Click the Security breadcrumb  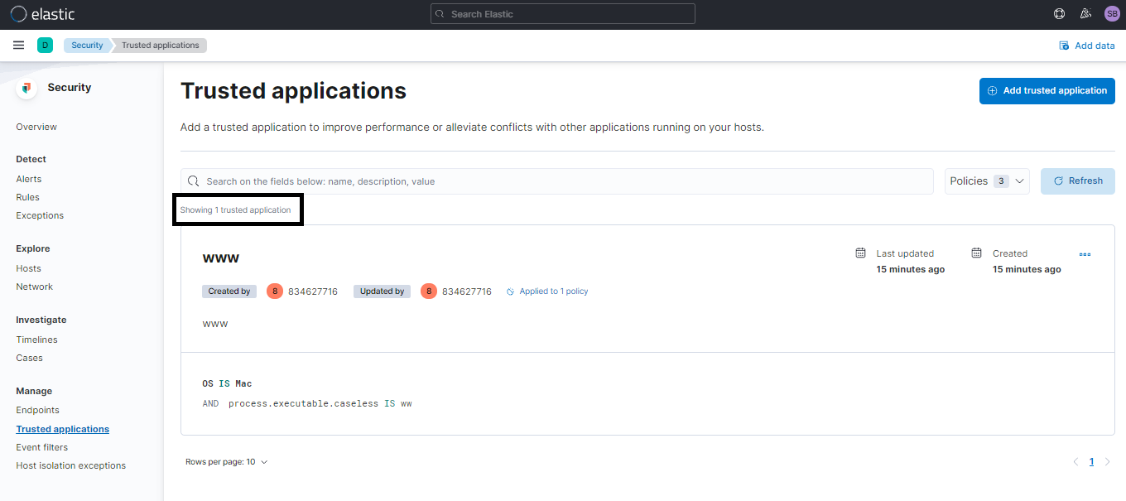coord(86,45)
